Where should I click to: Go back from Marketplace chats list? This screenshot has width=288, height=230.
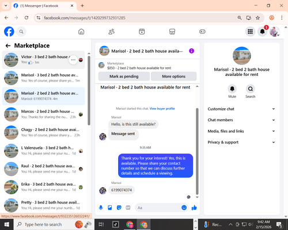[8, 45]
